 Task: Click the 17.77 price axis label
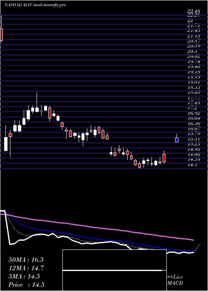pyautogui.click(x=193, y=99)
